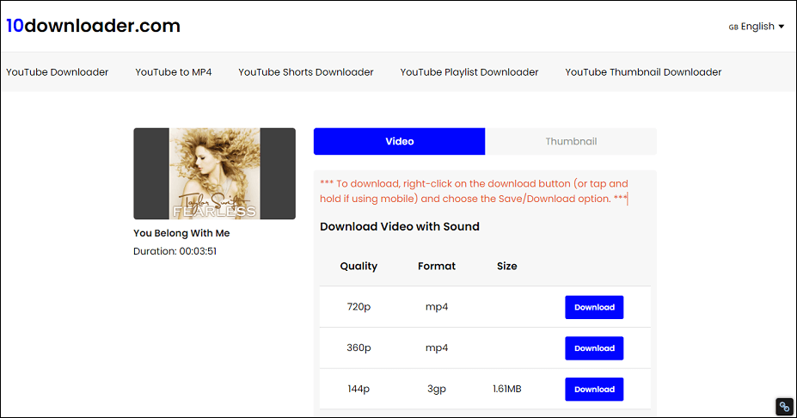This screenshot has height=418, width=797.
Task: Click the Quality column header
Action: click(x=359, y=266)
